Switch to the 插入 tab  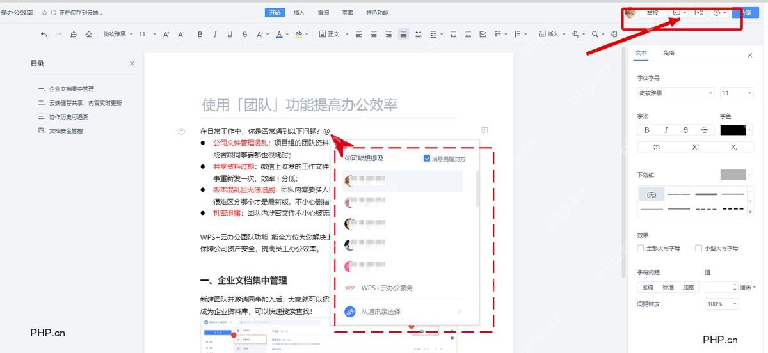[299, 13]
